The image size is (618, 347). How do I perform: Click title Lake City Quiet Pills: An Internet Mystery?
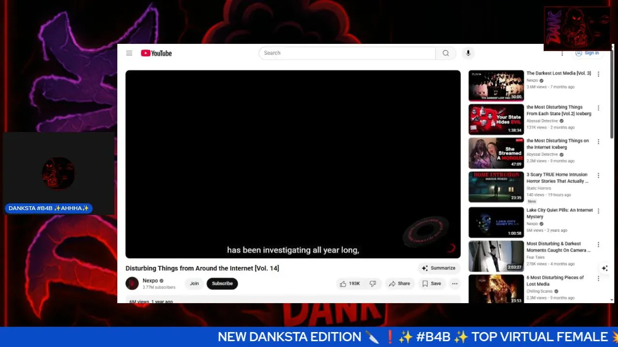click(560, 214)
